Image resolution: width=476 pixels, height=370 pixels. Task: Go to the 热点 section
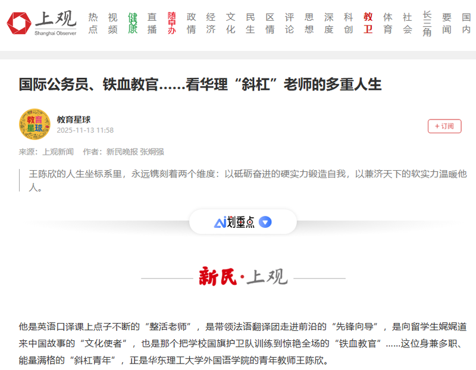[x=93, y=23]
